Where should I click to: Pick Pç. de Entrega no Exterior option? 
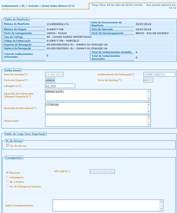(x=8, y=186)
